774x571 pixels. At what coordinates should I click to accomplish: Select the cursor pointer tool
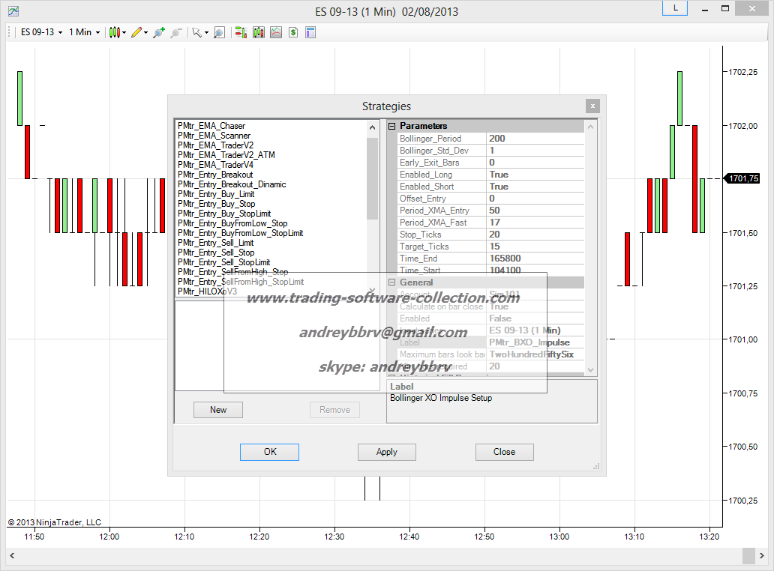[x=196, y=32]
